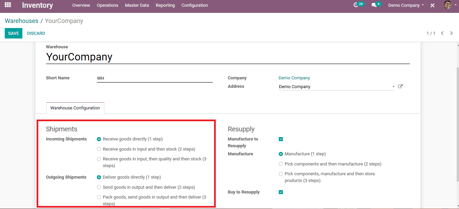This screenshot has height=209, width=459.
Task: Select Pack goods, send goods in output option
Action: 99,197
